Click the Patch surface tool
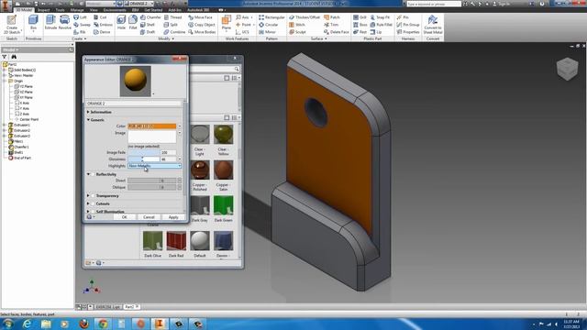The image size is (587, 330). pos(332,17)
